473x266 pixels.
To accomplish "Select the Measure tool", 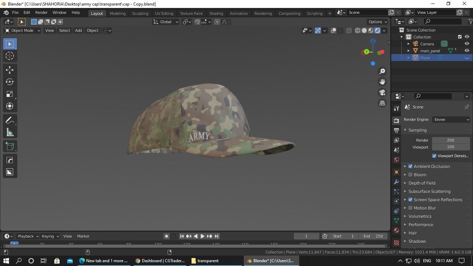I will pyautogui.click(x=10, y=132).
